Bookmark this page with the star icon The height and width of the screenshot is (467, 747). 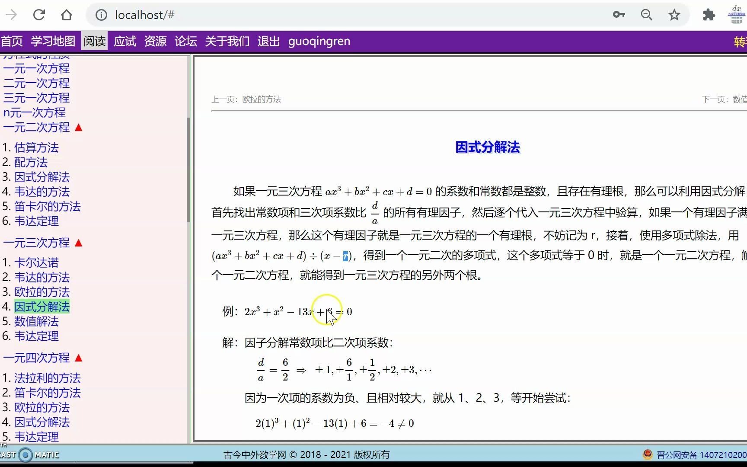coord(674,14)
